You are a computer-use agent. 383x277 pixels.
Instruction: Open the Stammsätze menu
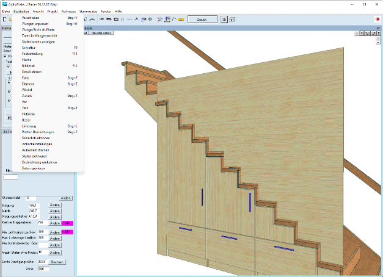tap(88, 11)
